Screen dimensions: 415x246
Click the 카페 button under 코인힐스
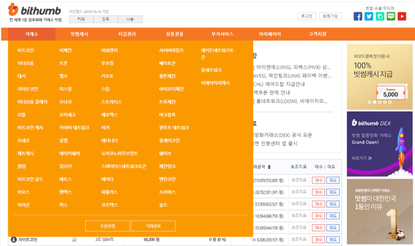coord(81,19)
